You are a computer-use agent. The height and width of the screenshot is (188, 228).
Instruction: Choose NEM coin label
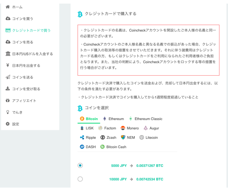131,137
